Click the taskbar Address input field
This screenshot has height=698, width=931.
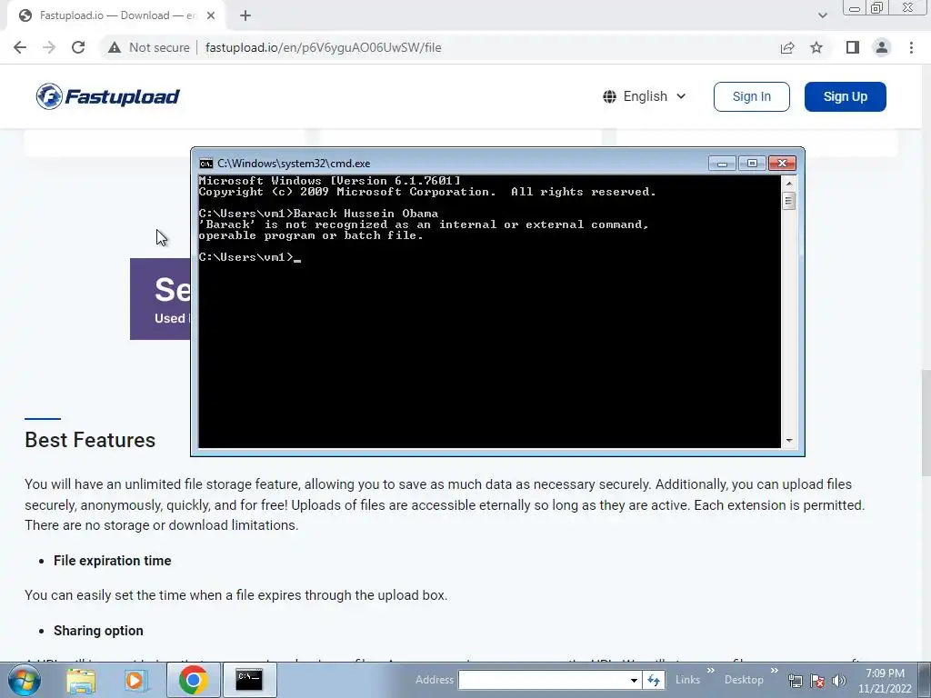pos(544,680)
